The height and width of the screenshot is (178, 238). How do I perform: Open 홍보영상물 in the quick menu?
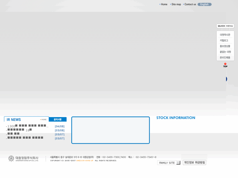tap(225, 46)
